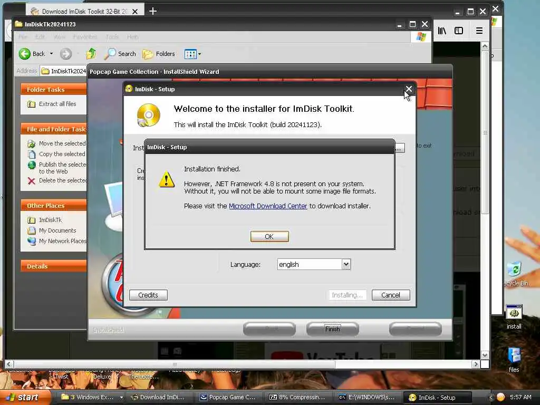
Task: Toggle the browser sidebar icon
Action: (459, 31)
